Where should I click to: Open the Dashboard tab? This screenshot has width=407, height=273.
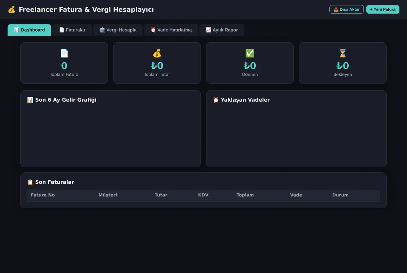coord(30,30)
